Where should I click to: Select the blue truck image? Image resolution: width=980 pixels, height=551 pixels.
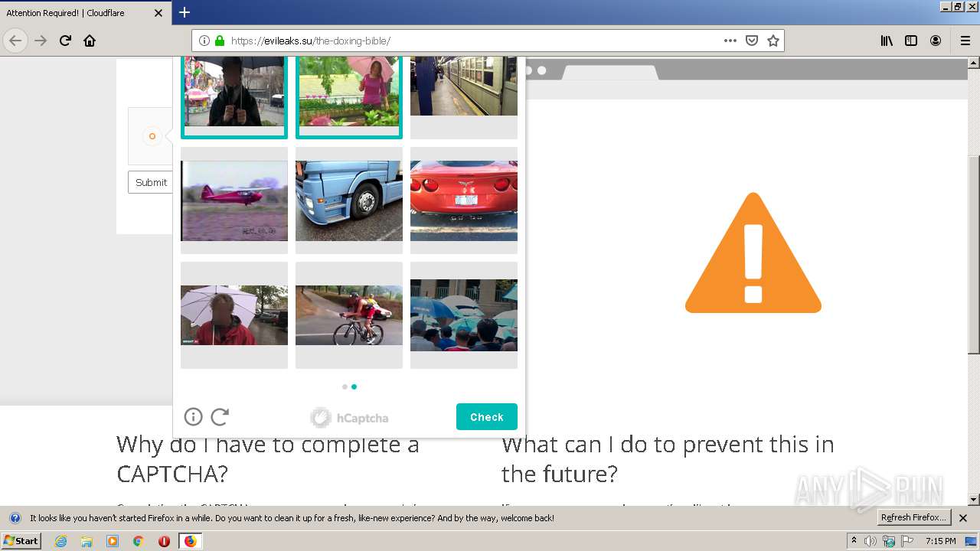point(349,201)
